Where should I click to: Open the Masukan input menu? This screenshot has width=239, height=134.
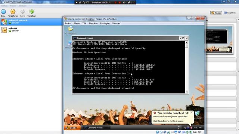point(93,23)
